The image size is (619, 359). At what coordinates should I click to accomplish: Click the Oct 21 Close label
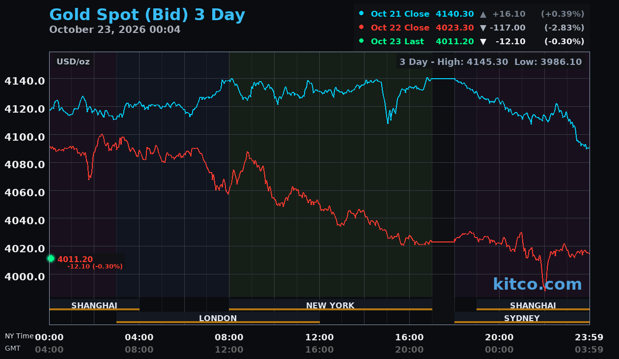[x=400, y=14]
